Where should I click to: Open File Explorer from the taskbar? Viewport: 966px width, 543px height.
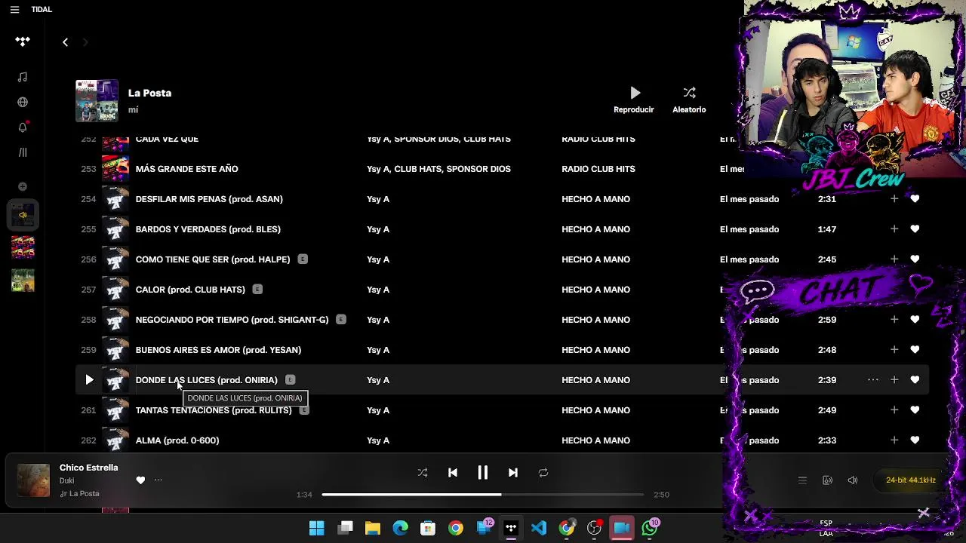pos(373,528)
